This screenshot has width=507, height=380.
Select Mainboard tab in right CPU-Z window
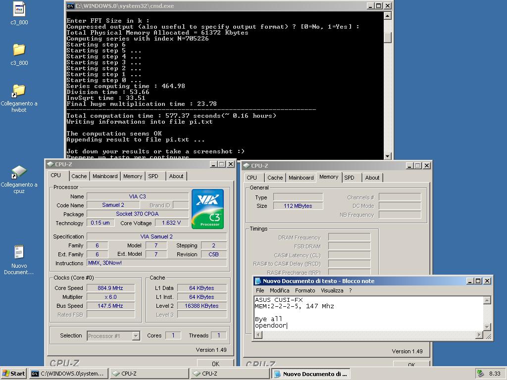(301, 178)
